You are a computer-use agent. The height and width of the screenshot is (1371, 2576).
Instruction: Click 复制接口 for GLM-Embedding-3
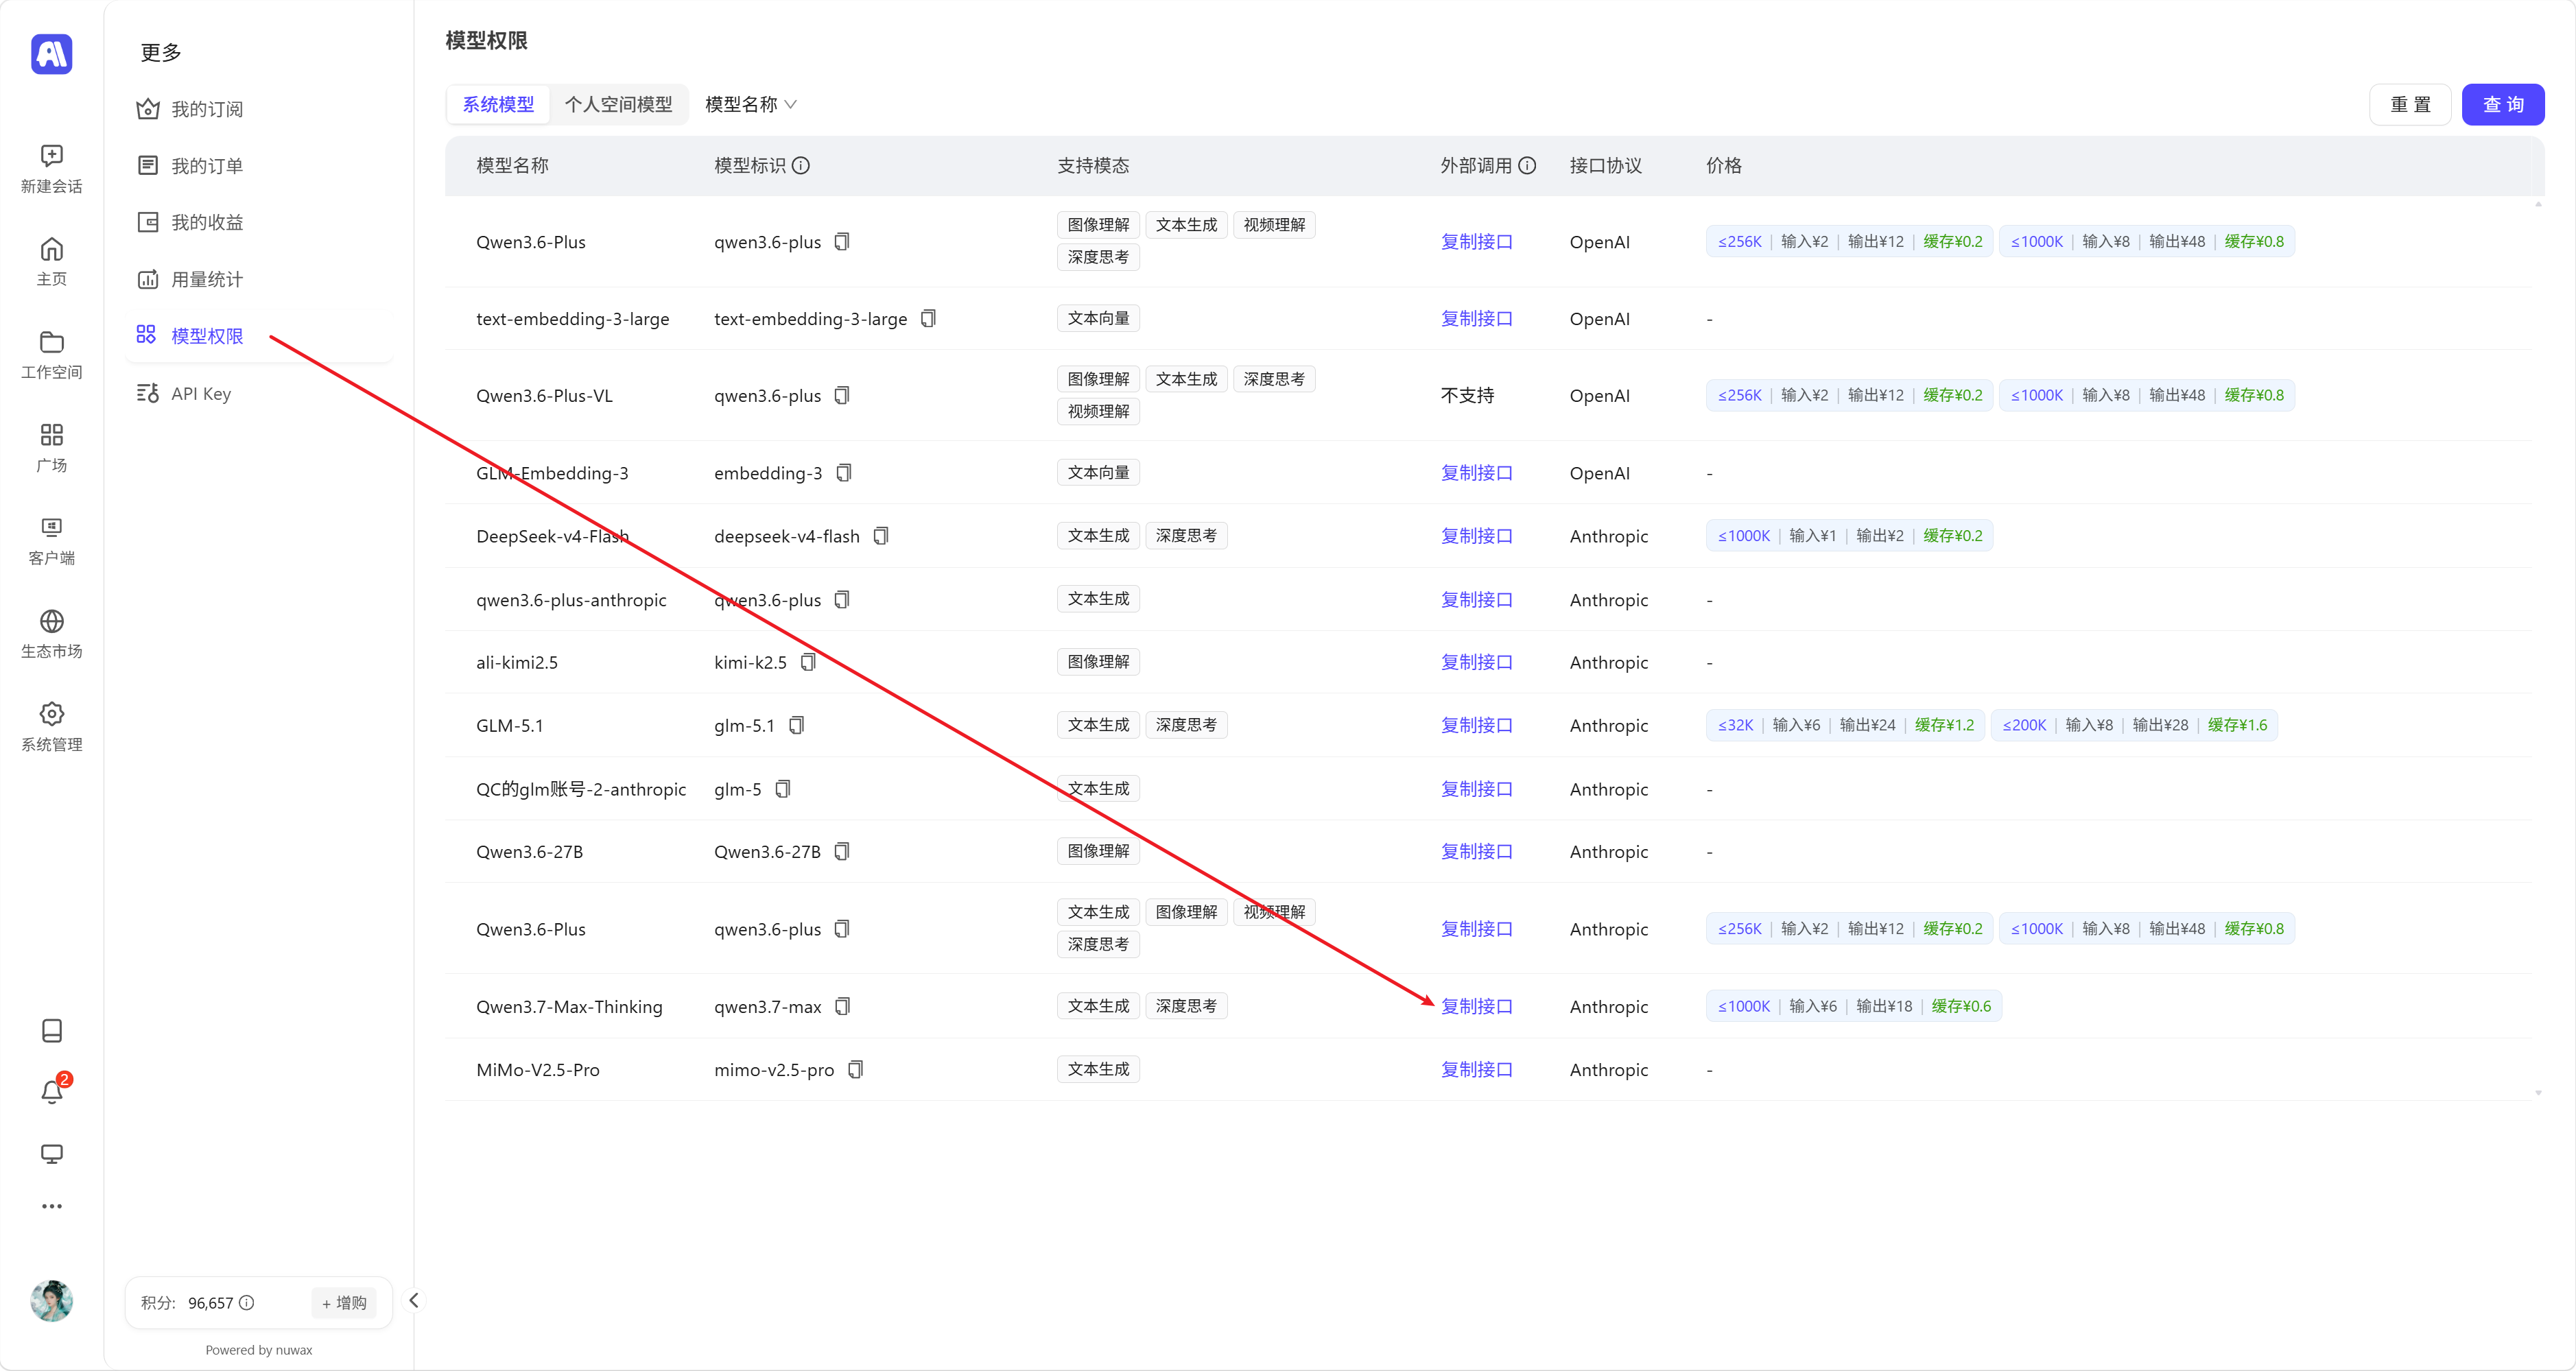click(1476, 472)
